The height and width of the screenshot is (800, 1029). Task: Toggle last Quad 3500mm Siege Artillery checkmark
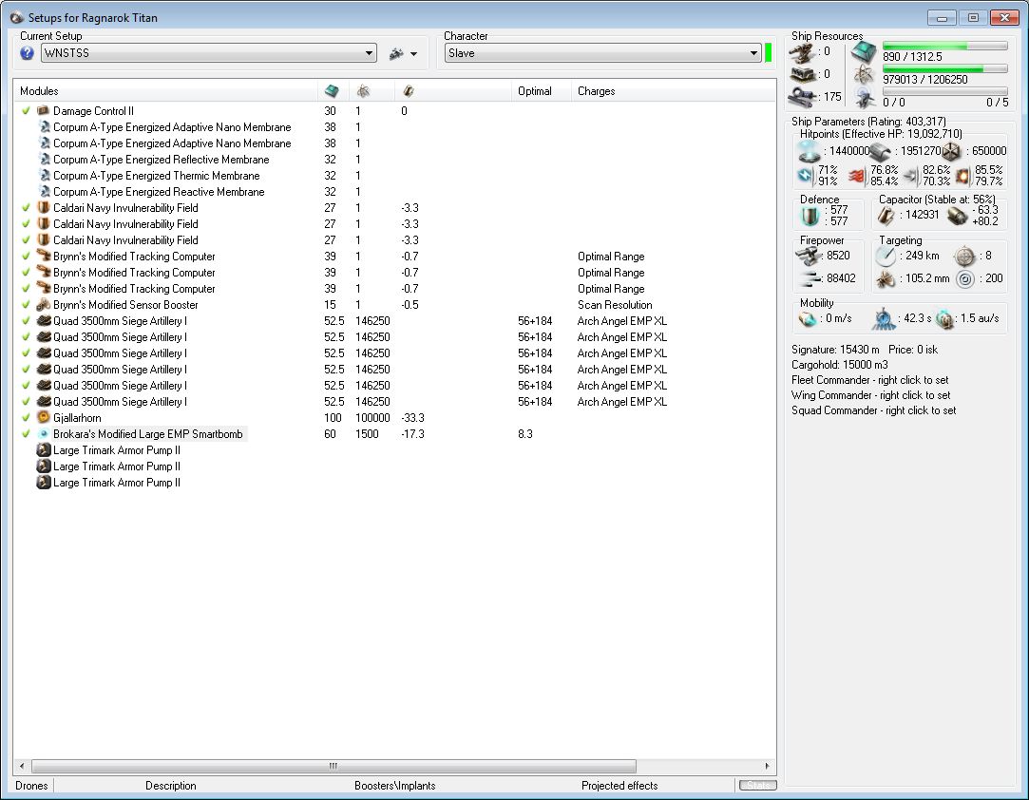27,402
